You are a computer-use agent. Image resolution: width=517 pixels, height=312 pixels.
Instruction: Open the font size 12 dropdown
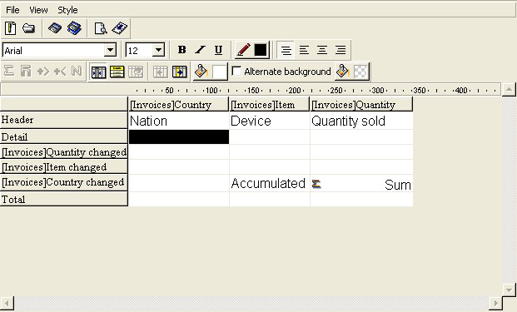pyautogui.click(x=159, y=50)
